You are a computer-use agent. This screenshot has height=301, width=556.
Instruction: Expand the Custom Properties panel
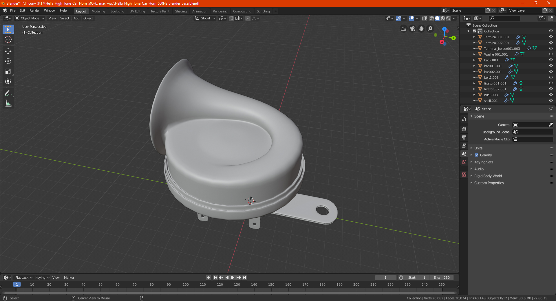pyautogui.click(x=489, y=183)
